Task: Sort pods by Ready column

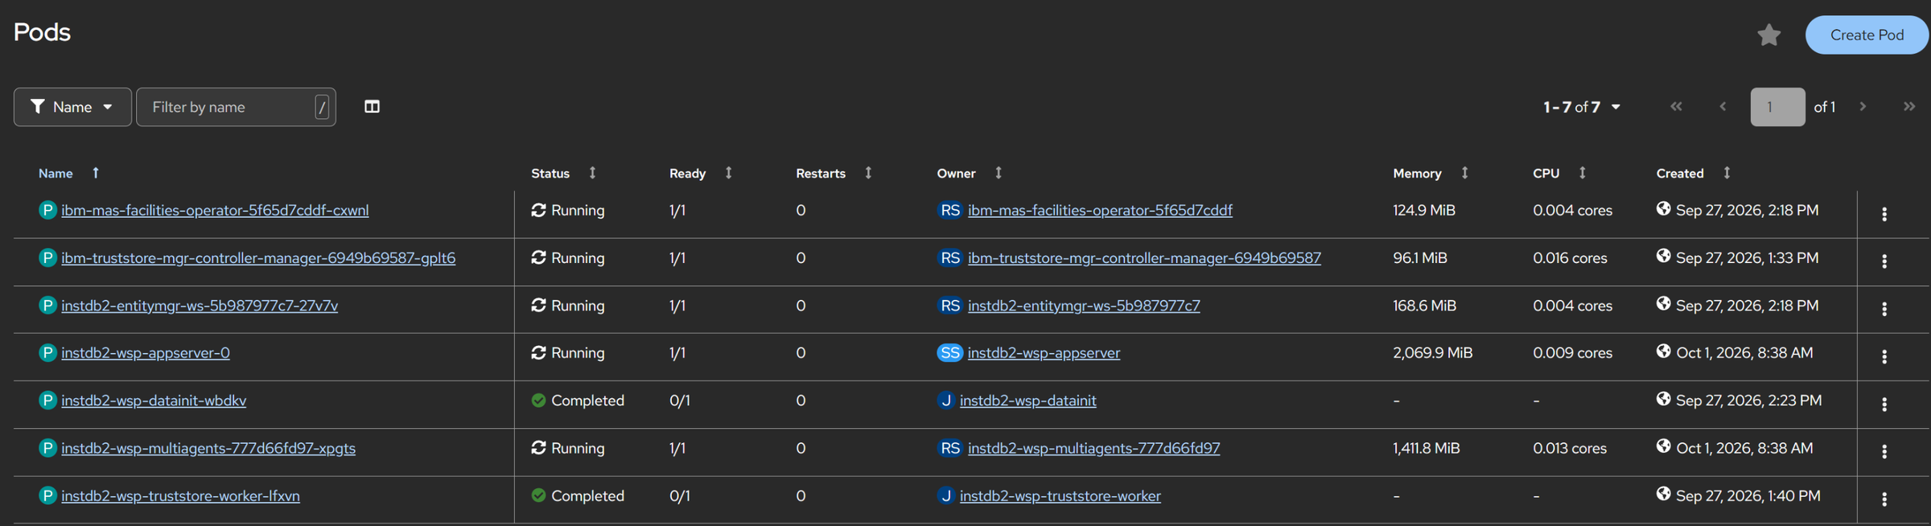Action: tap(728, 173)
